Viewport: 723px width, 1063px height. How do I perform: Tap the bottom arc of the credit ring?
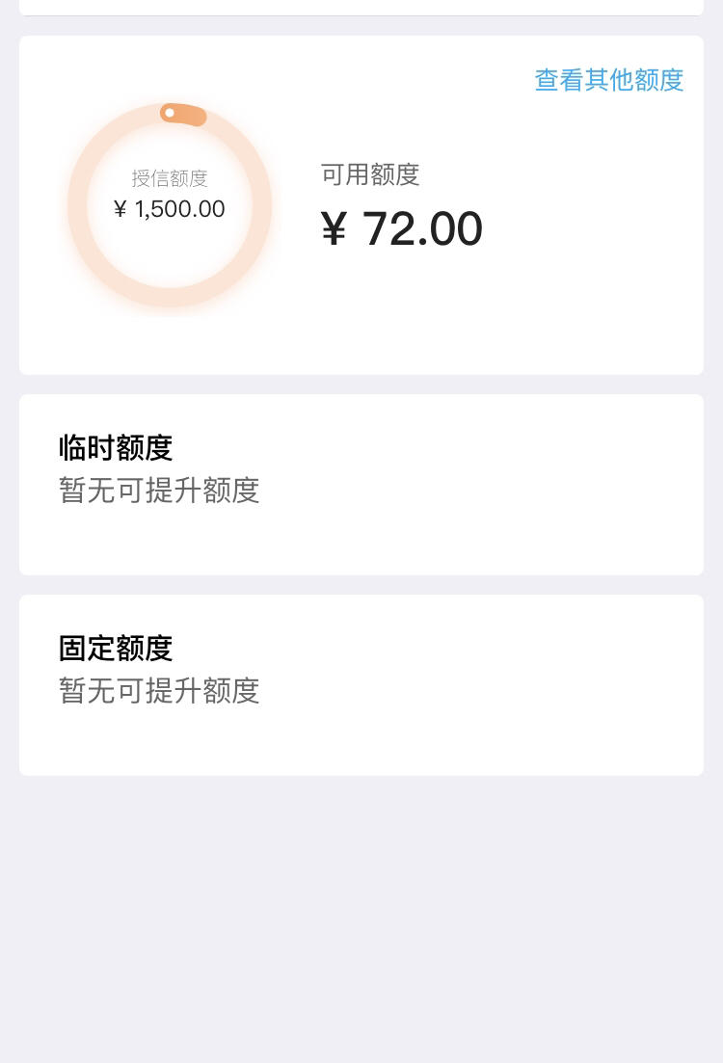[170, 298]
